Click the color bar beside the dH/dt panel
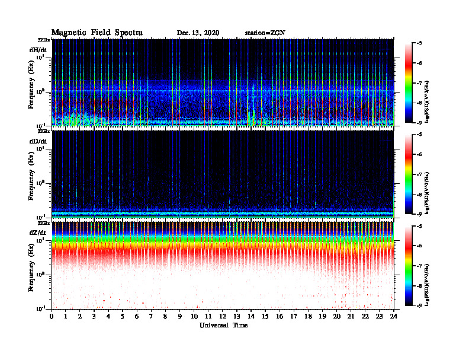 coord(409,83)
